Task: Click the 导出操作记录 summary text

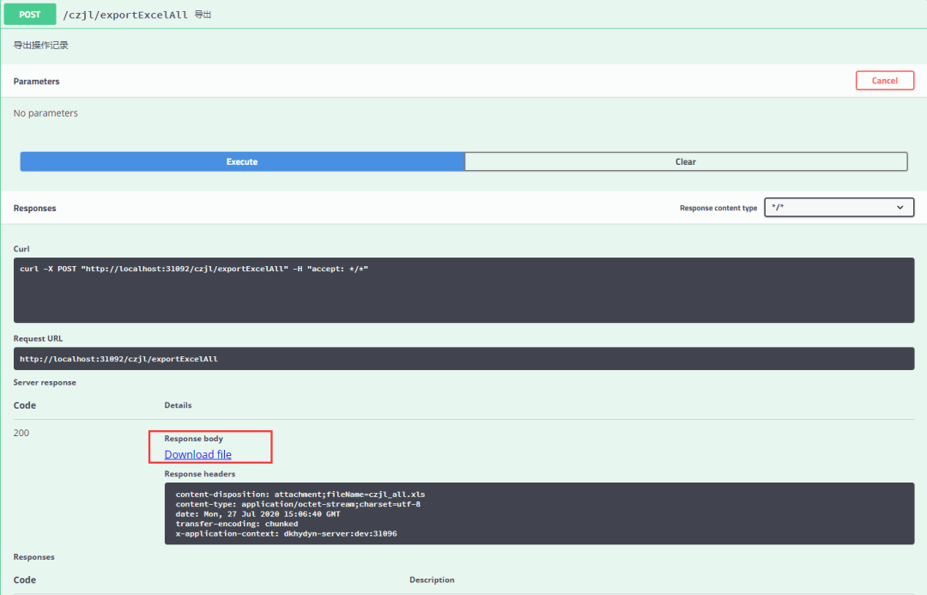Action: point(39,45)
